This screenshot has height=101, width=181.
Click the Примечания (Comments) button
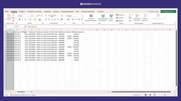coord(153,12)
